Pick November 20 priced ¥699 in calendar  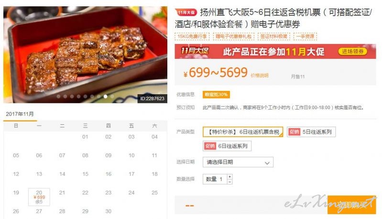pyautogui.click(x=39, y=197)
